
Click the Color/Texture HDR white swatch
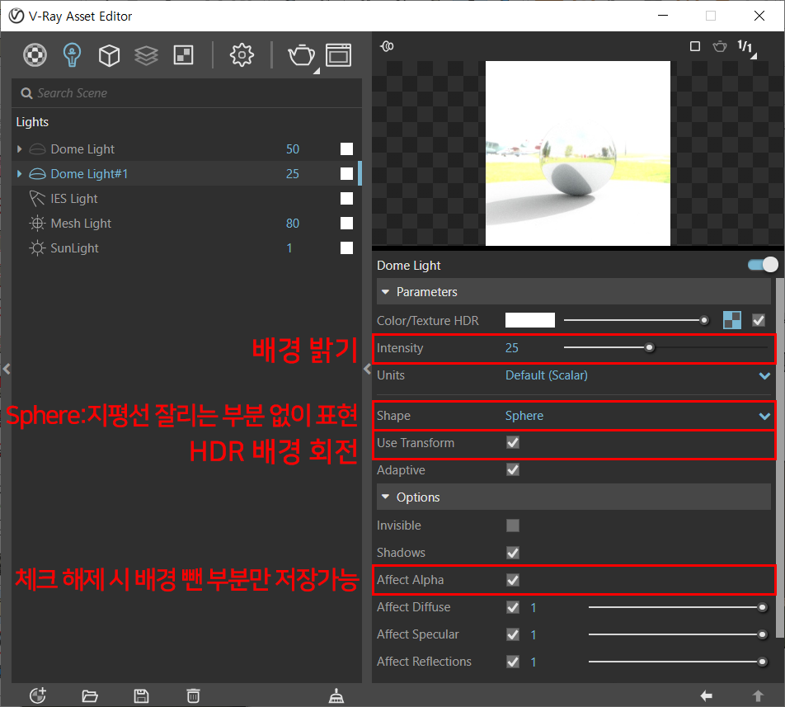click(x=530, y=320)
